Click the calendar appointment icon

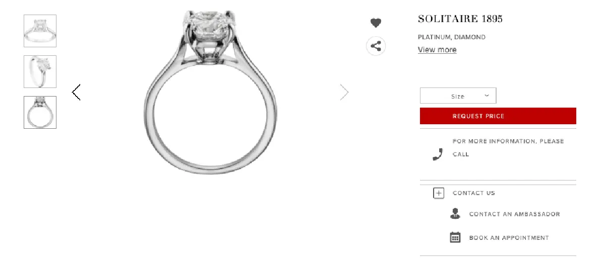455,237
